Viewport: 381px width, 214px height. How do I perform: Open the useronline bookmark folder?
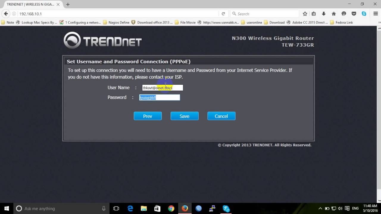click(x=252, y=22)
